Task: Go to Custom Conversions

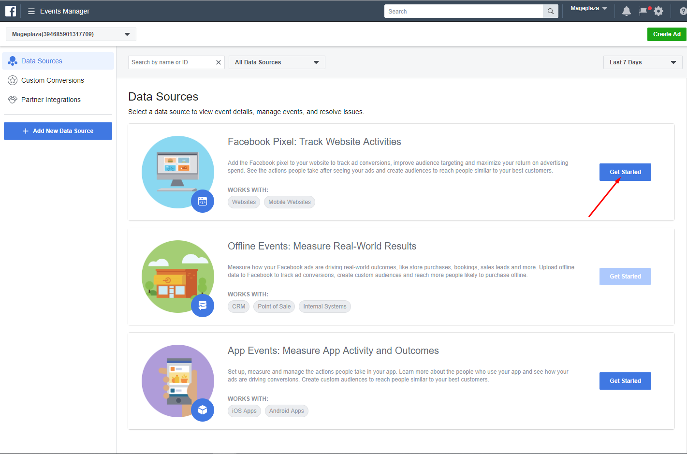Action: 52,80
